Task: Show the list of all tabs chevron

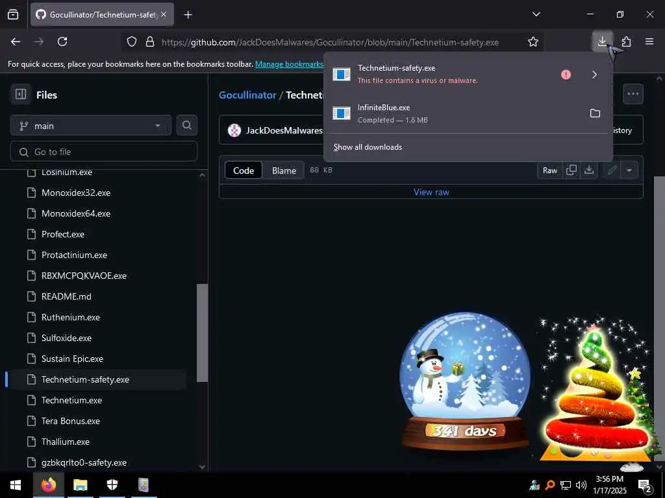Action: tap(536, 14)
